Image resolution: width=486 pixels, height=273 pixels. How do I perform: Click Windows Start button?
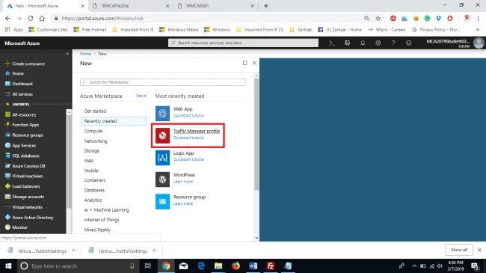8,266
